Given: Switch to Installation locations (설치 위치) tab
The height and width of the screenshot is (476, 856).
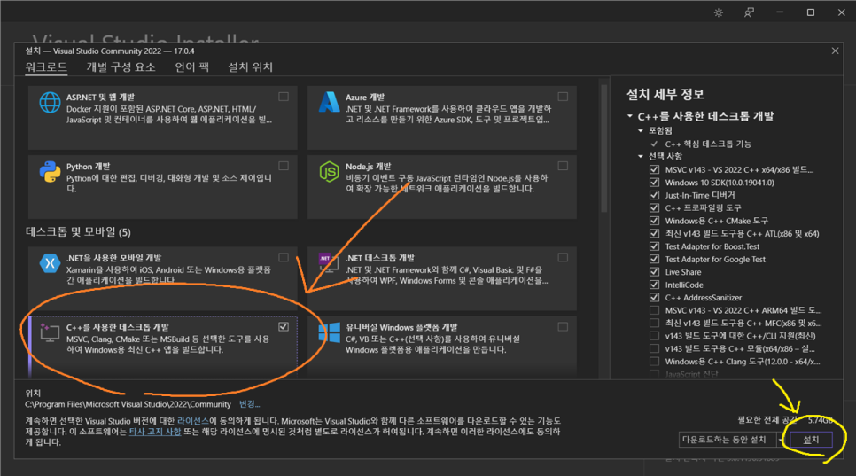Looking at the screenshot, I should click(x=250, y=67).
